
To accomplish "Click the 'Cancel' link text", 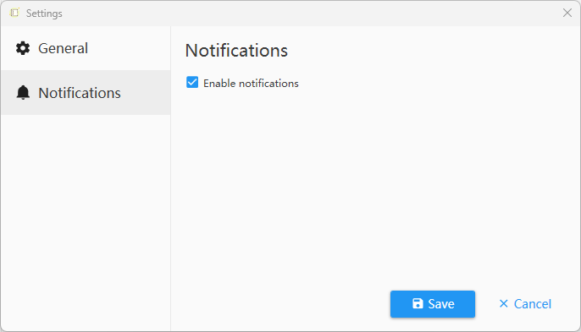I will tap(533, 304).
